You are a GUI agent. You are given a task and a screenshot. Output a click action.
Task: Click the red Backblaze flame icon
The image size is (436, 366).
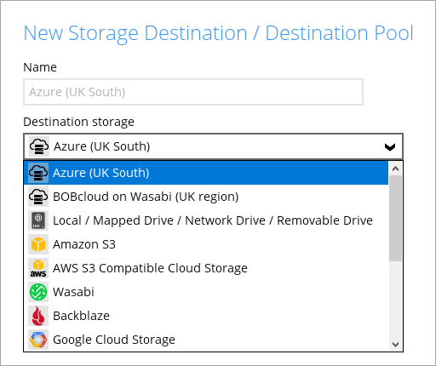(x=38, y=316)
